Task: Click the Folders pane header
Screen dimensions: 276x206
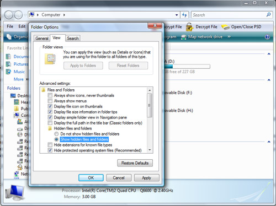Action: (14, 88)
